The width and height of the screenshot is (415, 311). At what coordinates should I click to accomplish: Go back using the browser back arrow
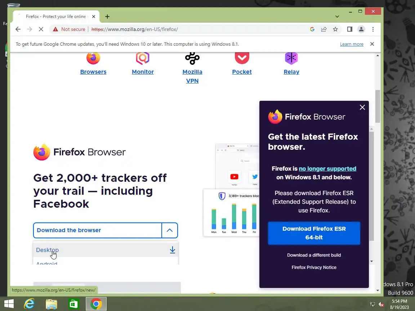coord(18,30)
